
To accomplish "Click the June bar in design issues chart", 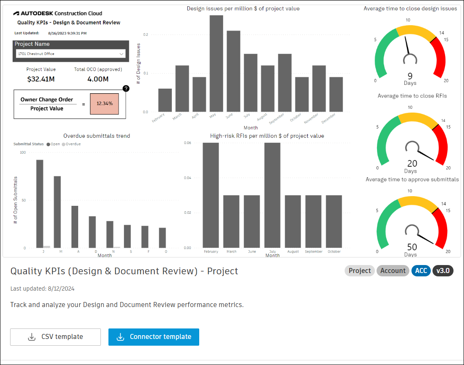I will click(234, 71).
